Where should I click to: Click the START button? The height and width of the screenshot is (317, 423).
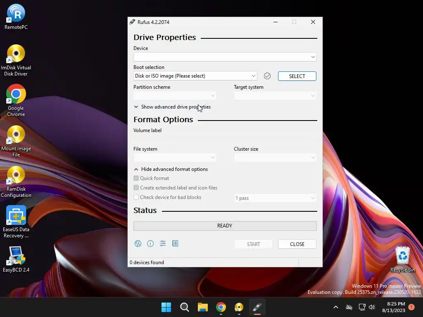(253, 244)
